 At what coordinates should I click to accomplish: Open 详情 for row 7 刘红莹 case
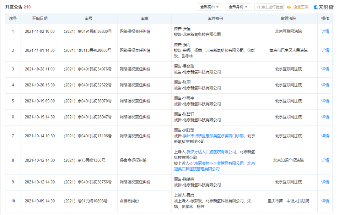pos(325,136)
